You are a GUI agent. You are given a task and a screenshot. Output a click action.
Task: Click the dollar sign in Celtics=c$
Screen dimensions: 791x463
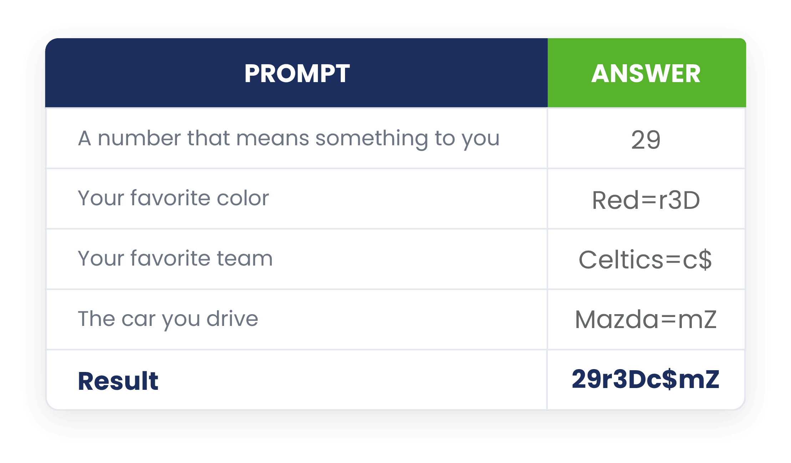[705, 260]
